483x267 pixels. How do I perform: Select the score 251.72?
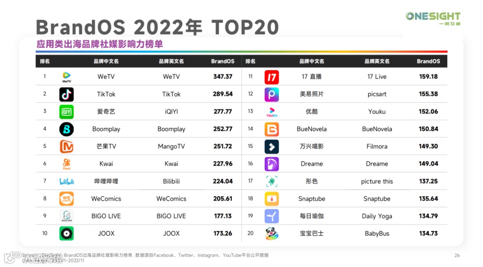coord(223,146)
